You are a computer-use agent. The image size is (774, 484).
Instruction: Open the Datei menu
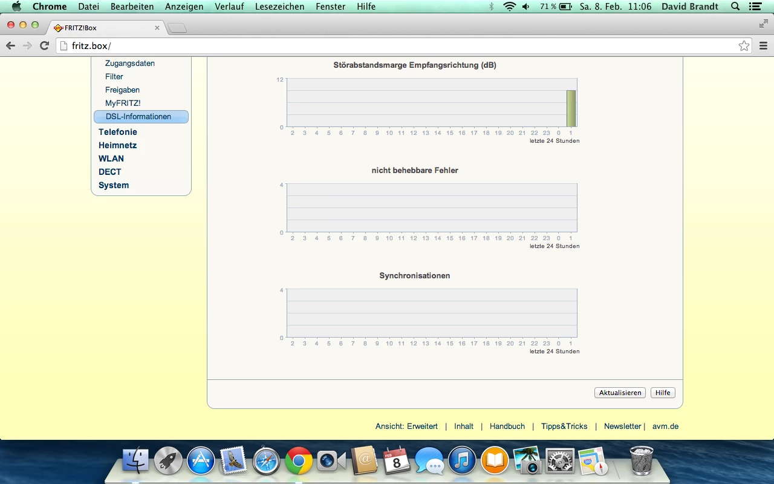pyautogui.click(x=89, y=7)
